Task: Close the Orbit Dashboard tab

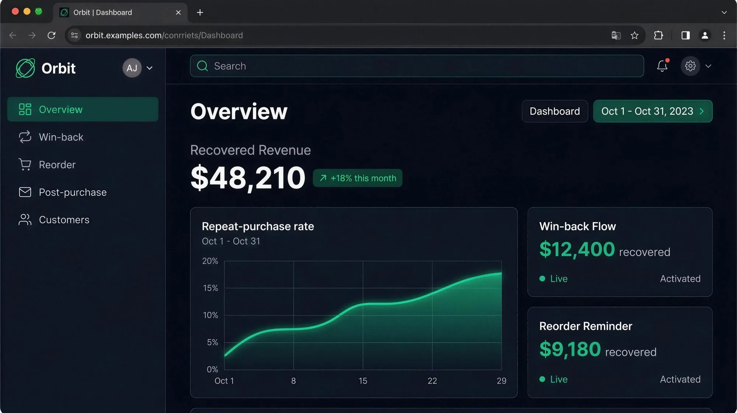Action: (178, 13)
